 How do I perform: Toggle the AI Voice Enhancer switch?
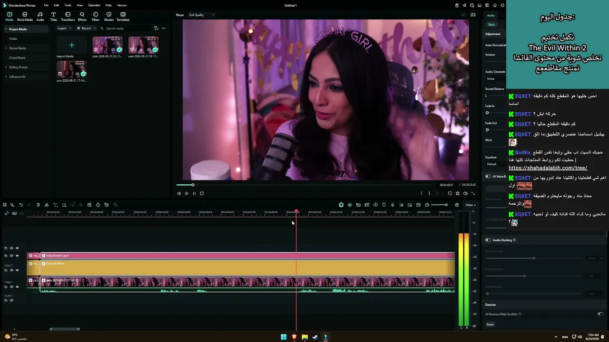coord(488,176)
